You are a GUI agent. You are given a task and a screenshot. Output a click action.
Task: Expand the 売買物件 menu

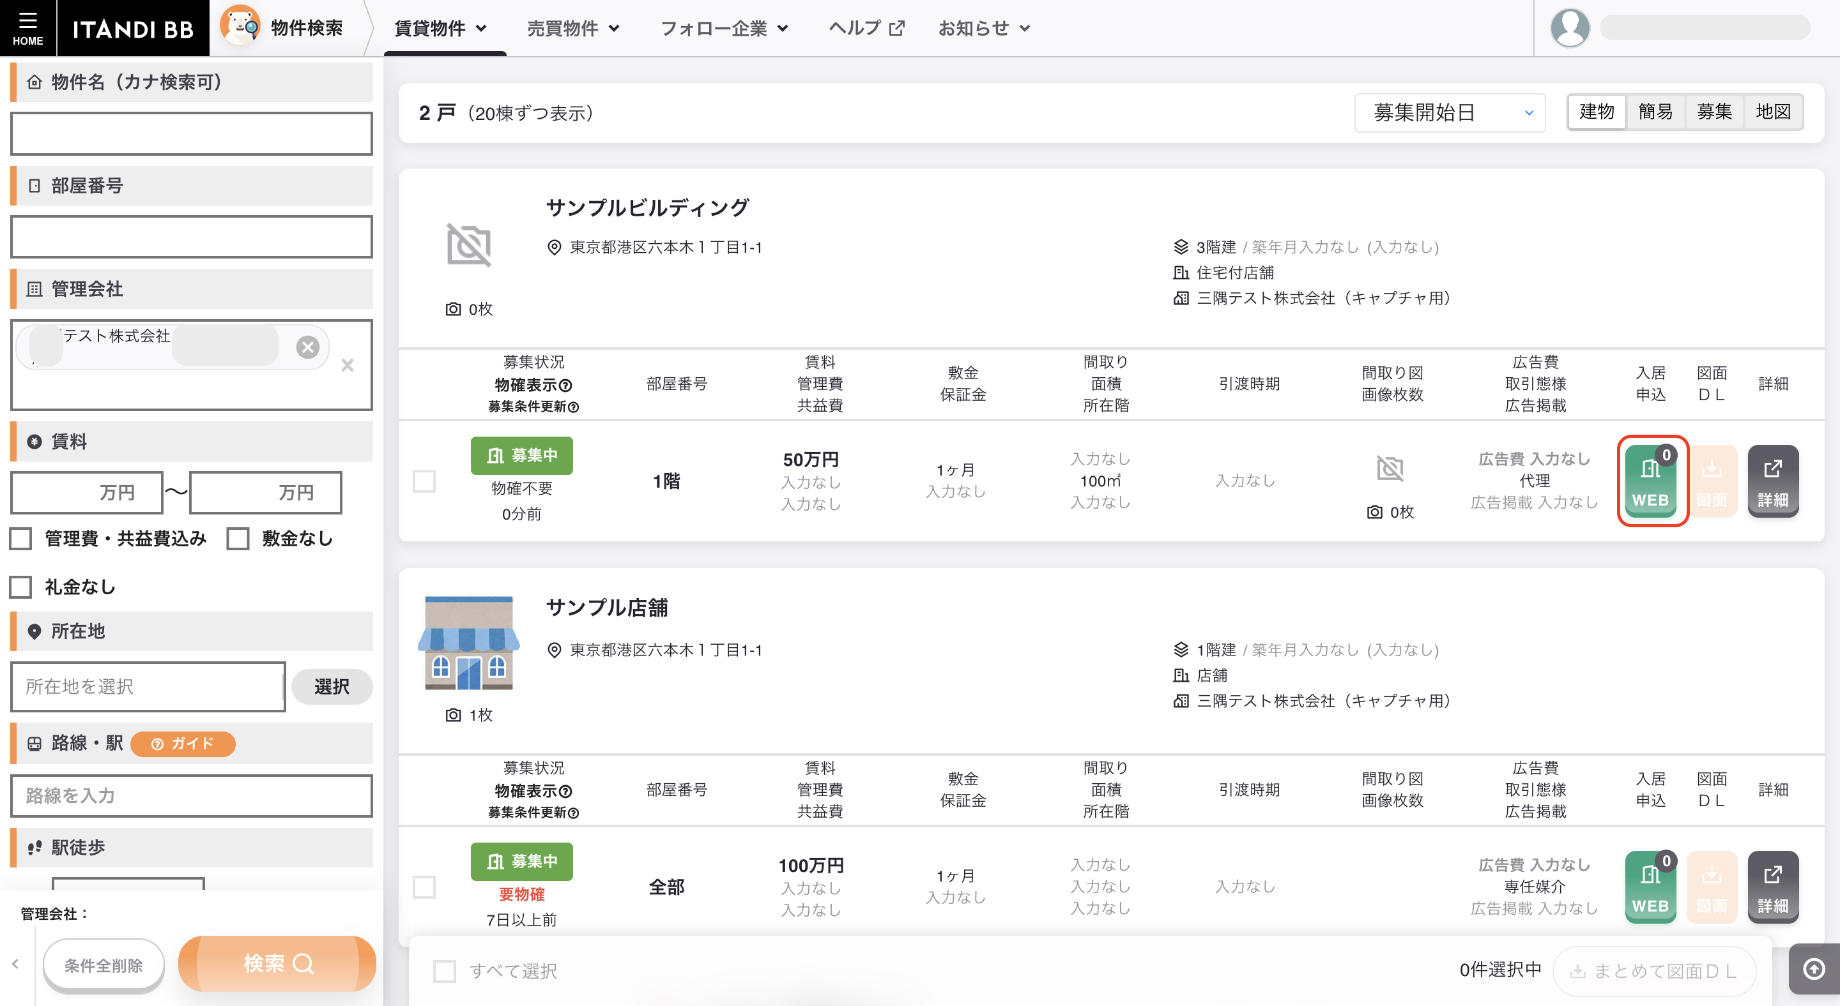pos(573,28)
